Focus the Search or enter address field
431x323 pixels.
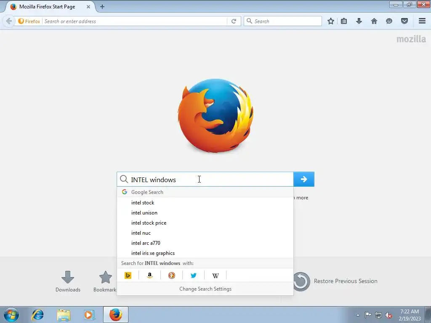coord(135,21)
